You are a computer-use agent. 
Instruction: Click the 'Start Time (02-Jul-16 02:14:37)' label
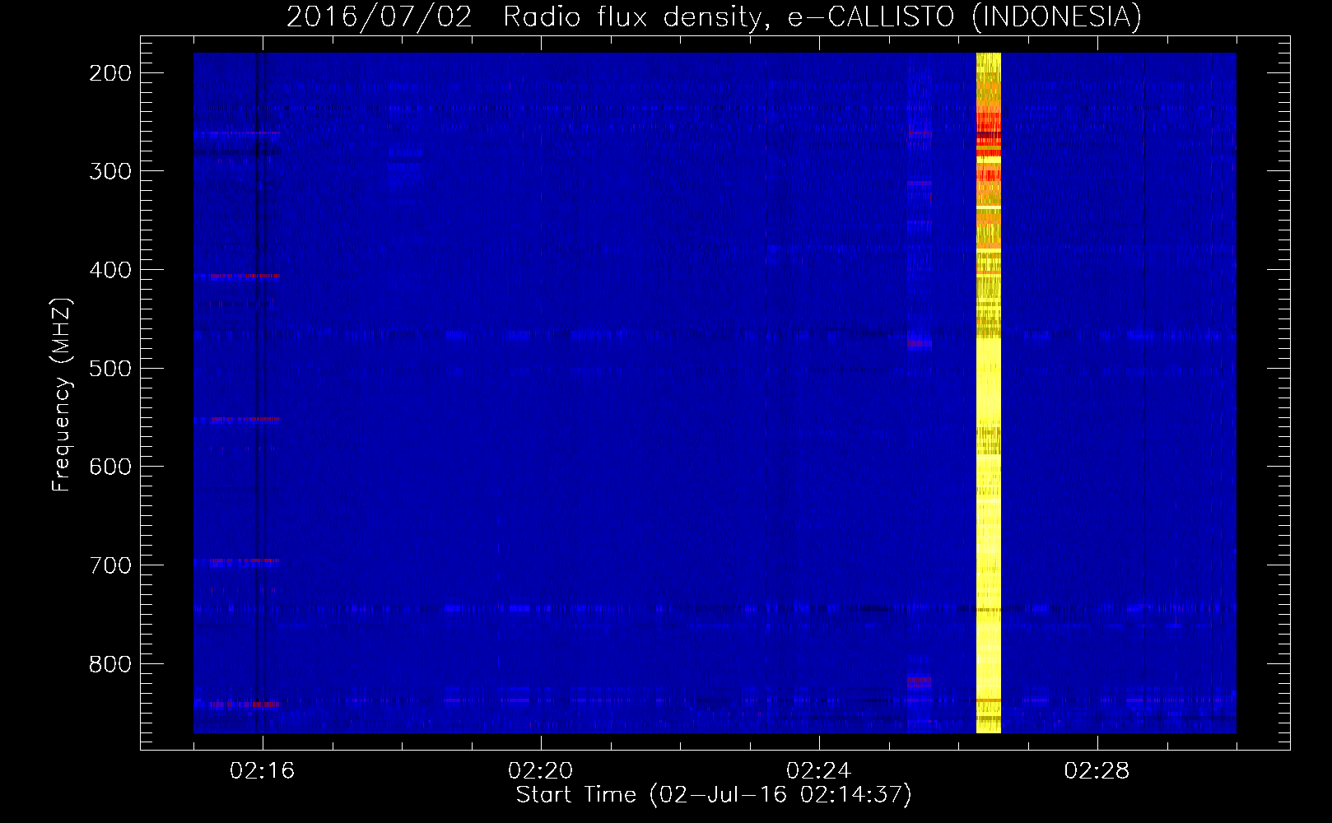tap(714, 795)
